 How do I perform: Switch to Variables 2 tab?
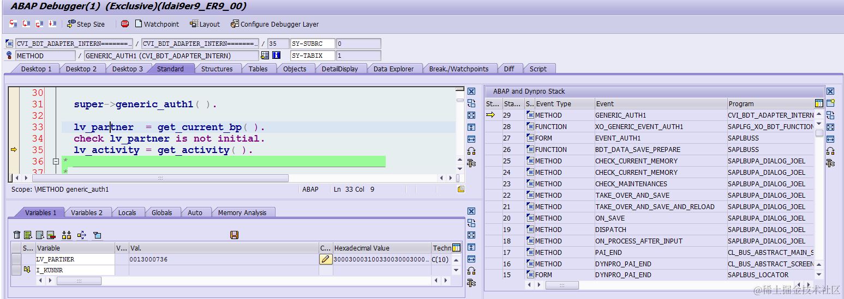[x=87, y=212]
